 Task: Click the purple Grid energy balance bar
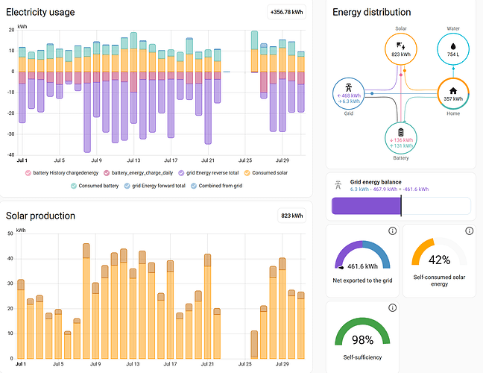pyautogui.click(x=366, y=206)
